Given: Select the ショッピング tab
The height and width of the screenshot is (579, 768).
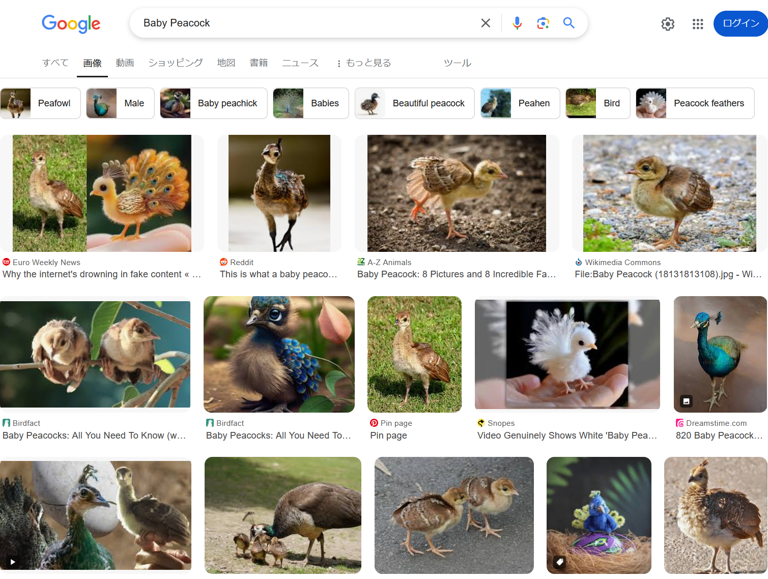Looking at the screenshot, I should tap(176, 63).
